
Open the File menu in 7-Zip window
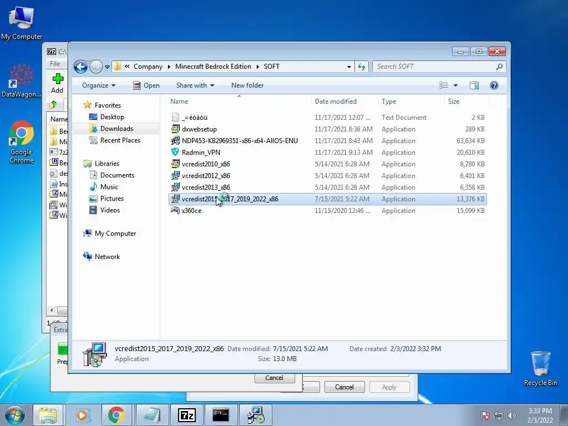pyautogui.click(x=55, y=64)
